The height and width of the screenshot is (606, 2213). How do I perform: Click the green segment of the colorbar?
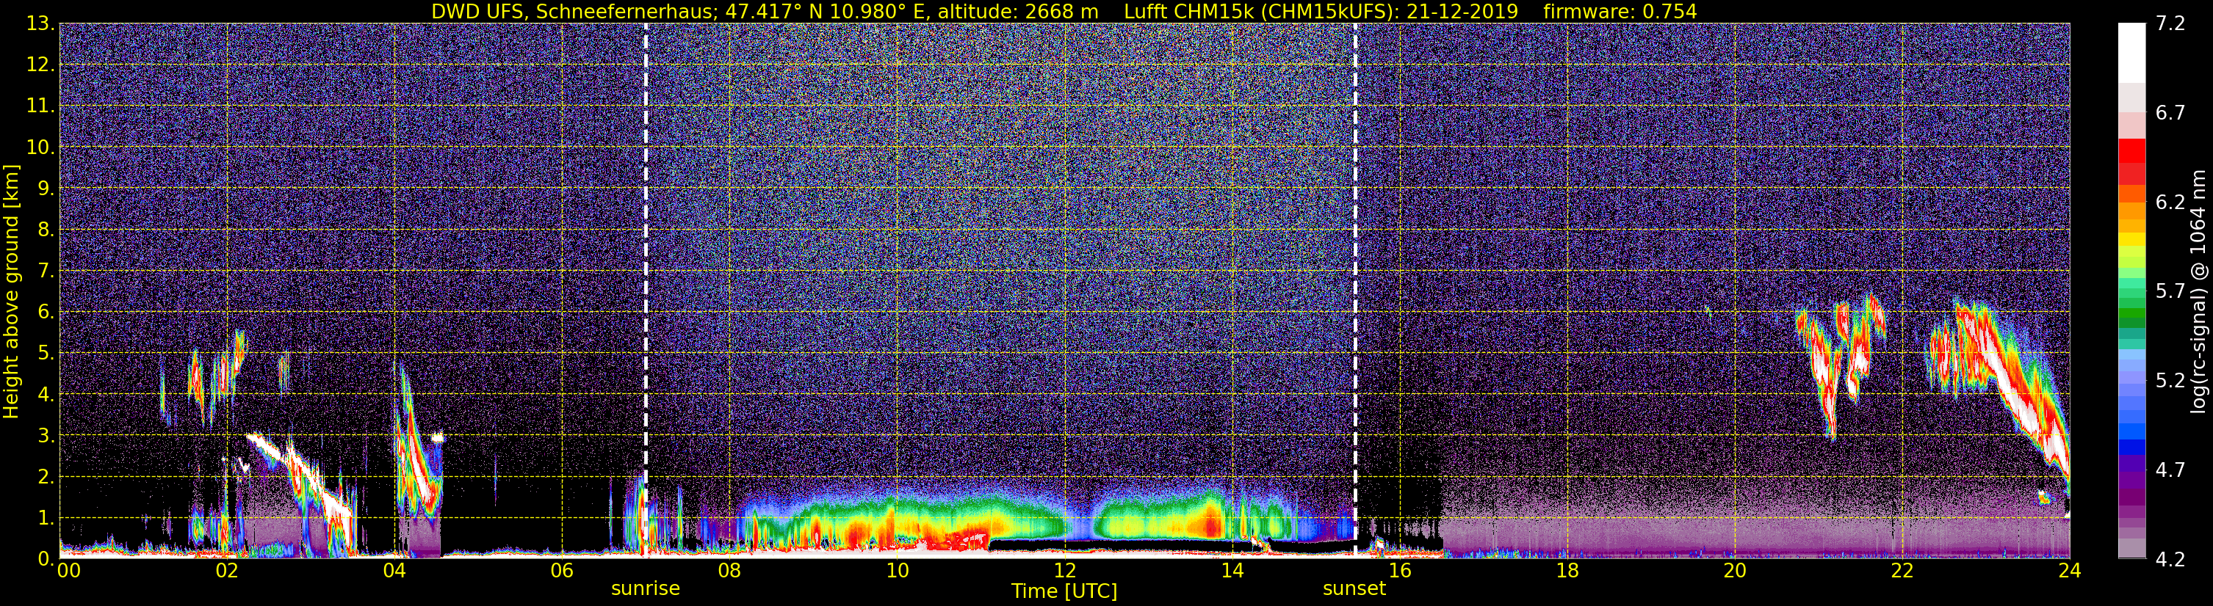point(2131,311)
